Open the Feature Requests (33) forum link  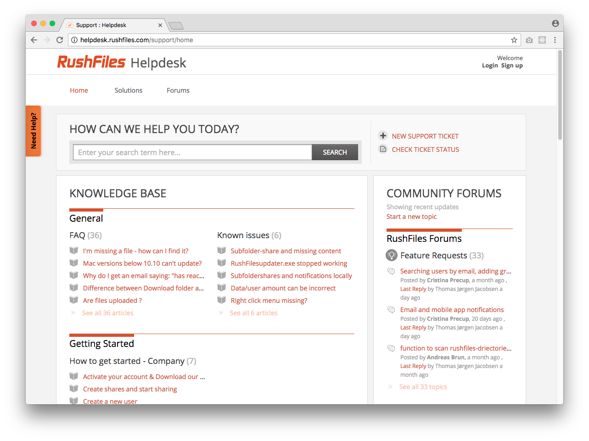tap(442, 256)
